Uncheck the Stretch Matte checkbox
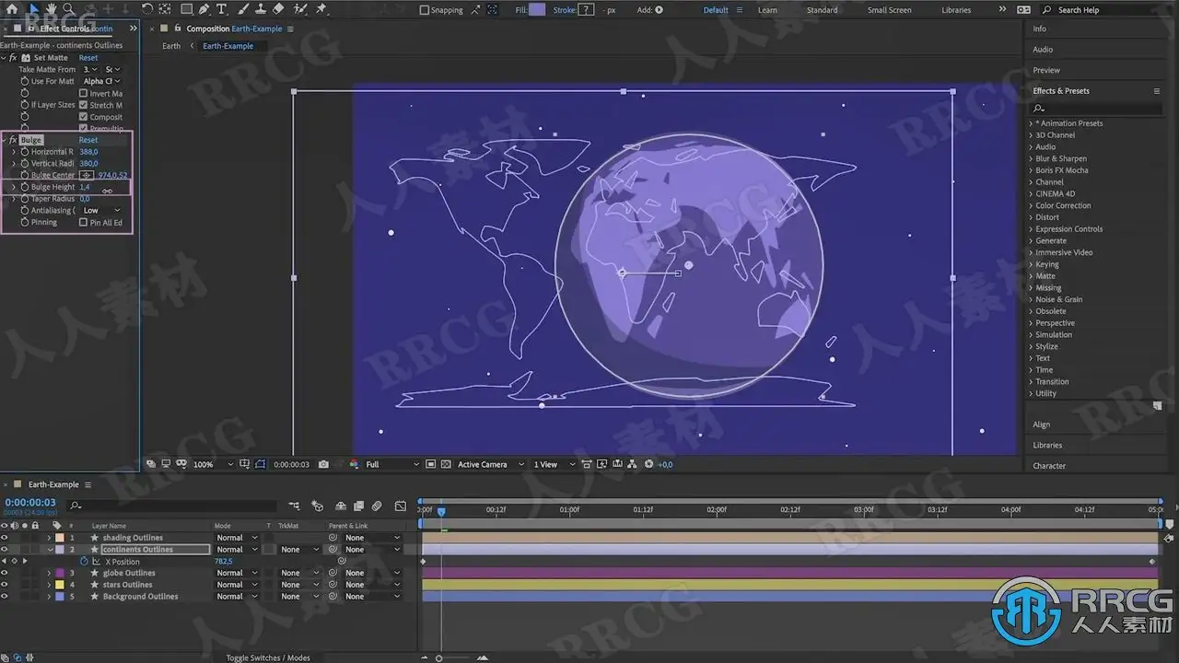 (x=84, y=105)
